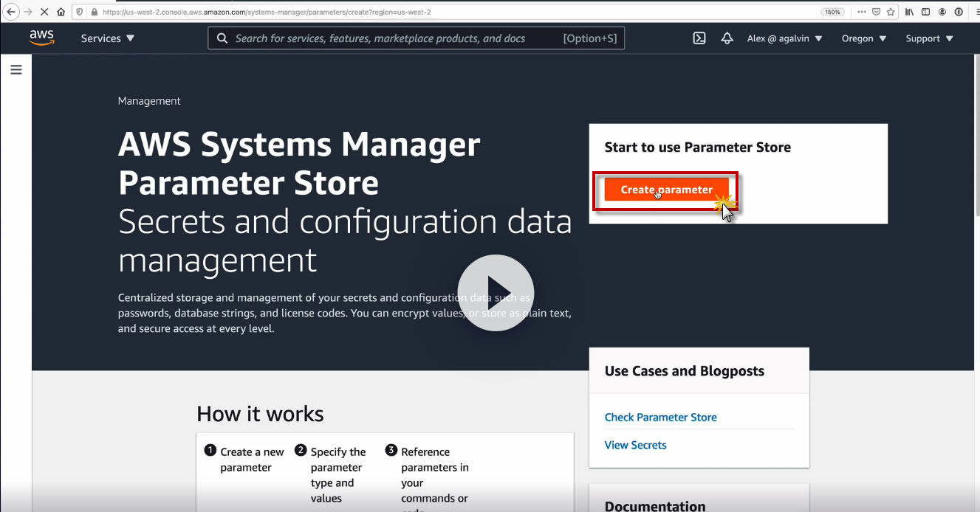Click the browser forward arrow
Screen dimensions: 980x512
click(28, 12)
